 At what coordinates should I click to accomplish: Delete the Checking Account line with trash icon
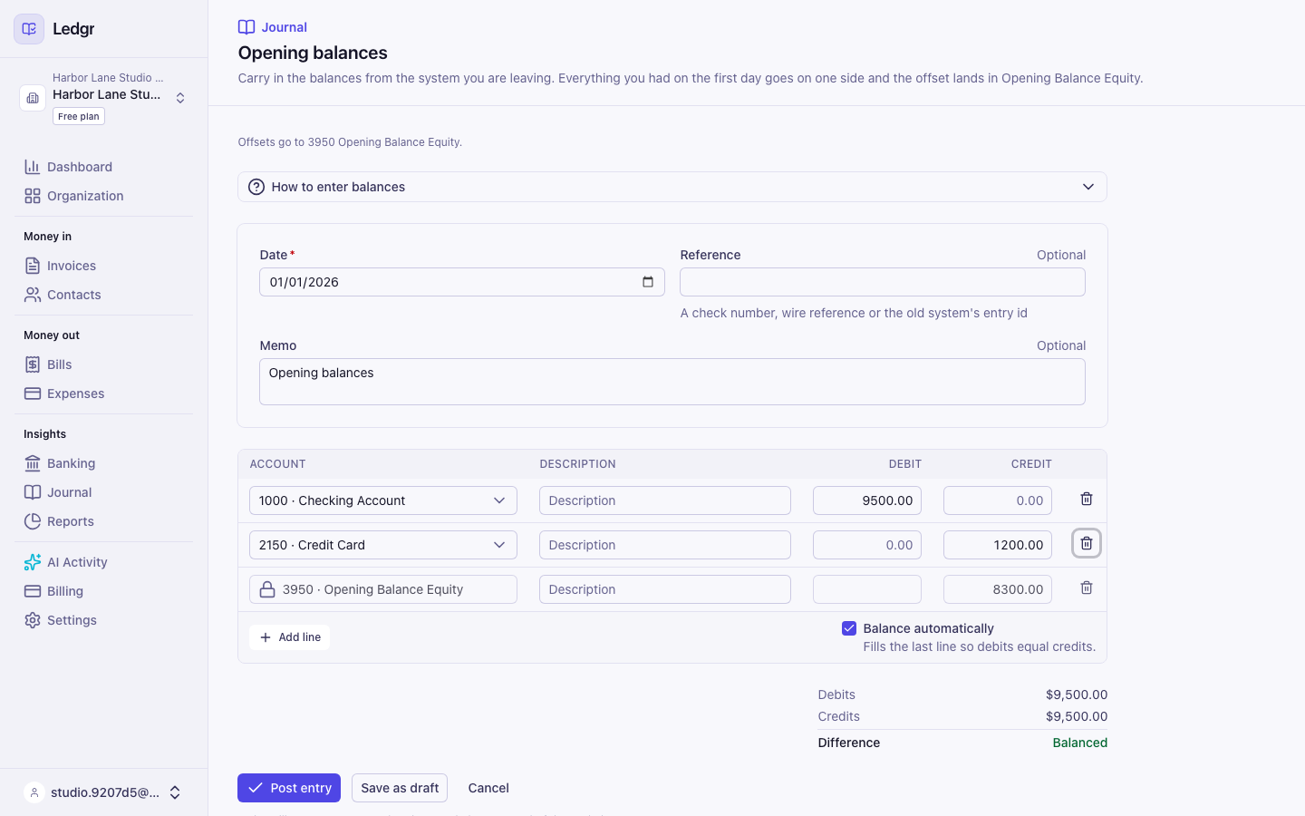tap(1087, 499)
